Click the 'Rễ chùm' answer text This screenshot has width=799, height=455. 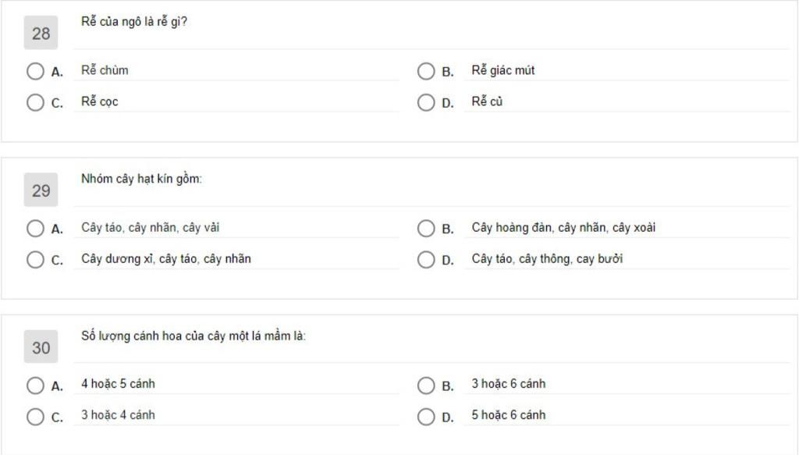[x=105, y=70]
